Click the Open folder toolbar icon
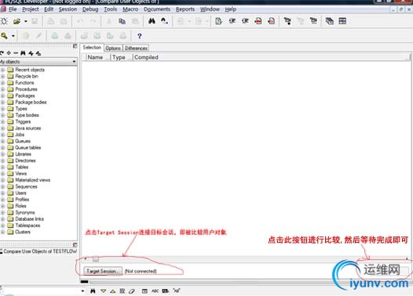Image resolution: width=413 pixels, height=296 pixels. click(16, 21)
